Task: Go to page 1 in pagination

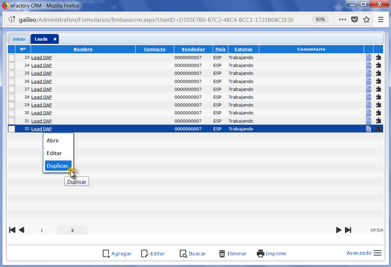Action: tap(42, 230)
